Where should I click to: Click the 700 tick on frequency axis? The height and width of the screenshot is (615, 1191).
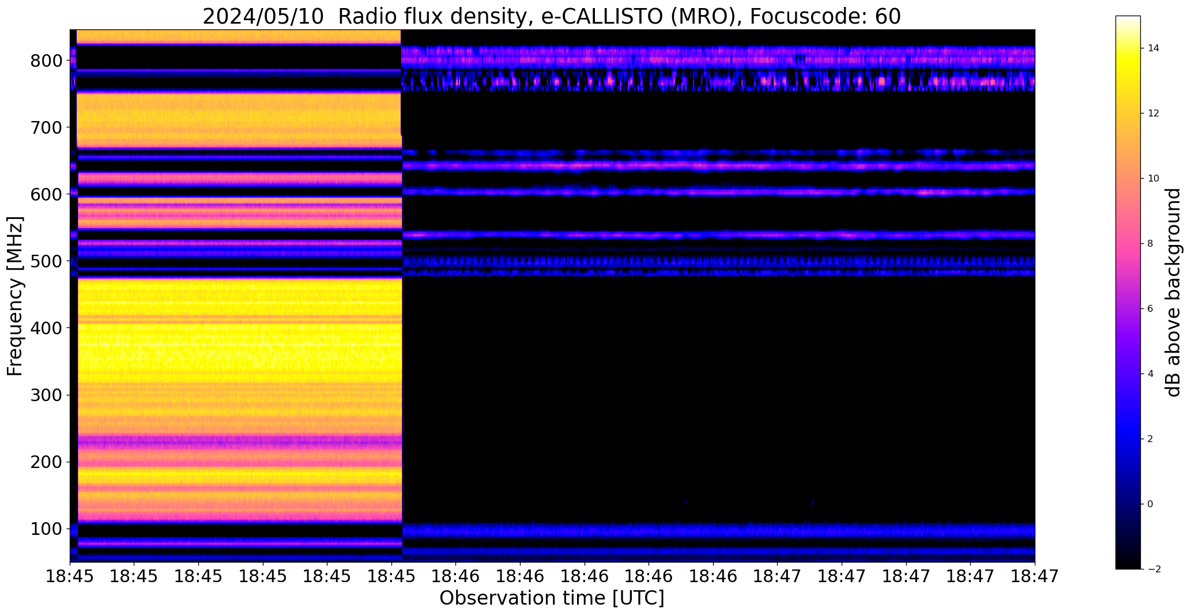coord(46,127)
